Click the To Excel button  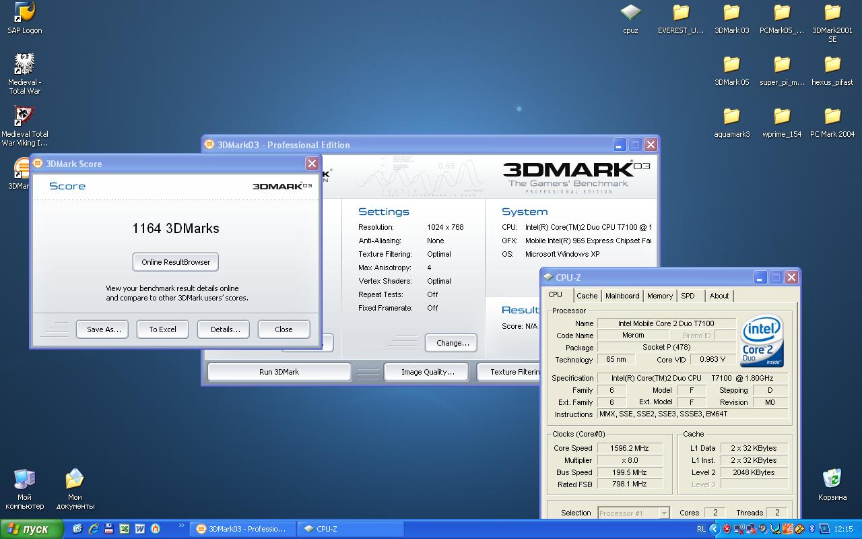pyautogui.click(x=162, y=329)
